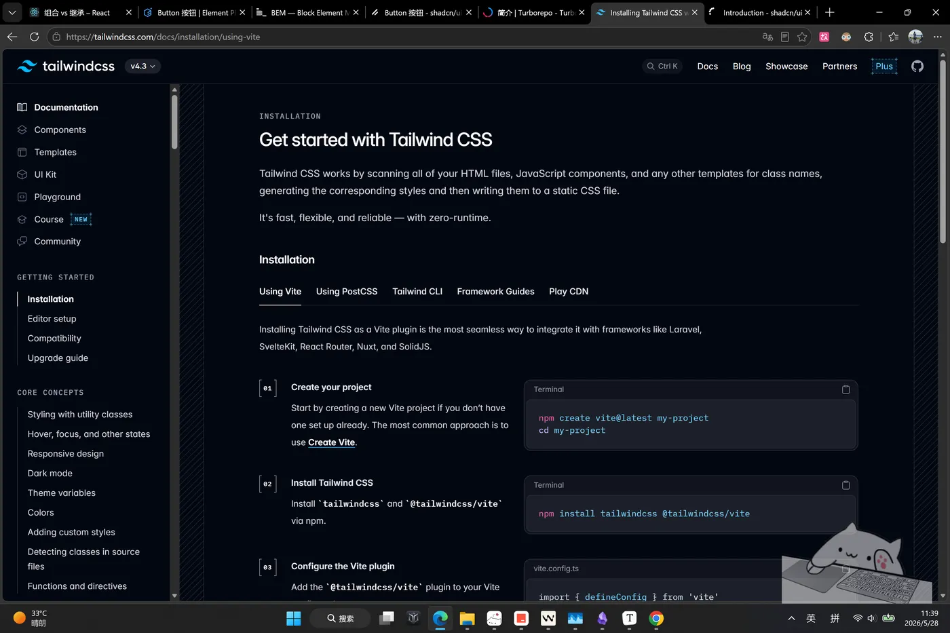950x633 pixels.
Task: Switch to the Using PostCSS tab
Action: tap(347, 292)
